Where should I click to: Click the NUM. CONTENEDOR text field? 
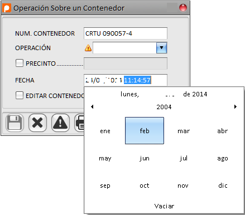[126, 33]
